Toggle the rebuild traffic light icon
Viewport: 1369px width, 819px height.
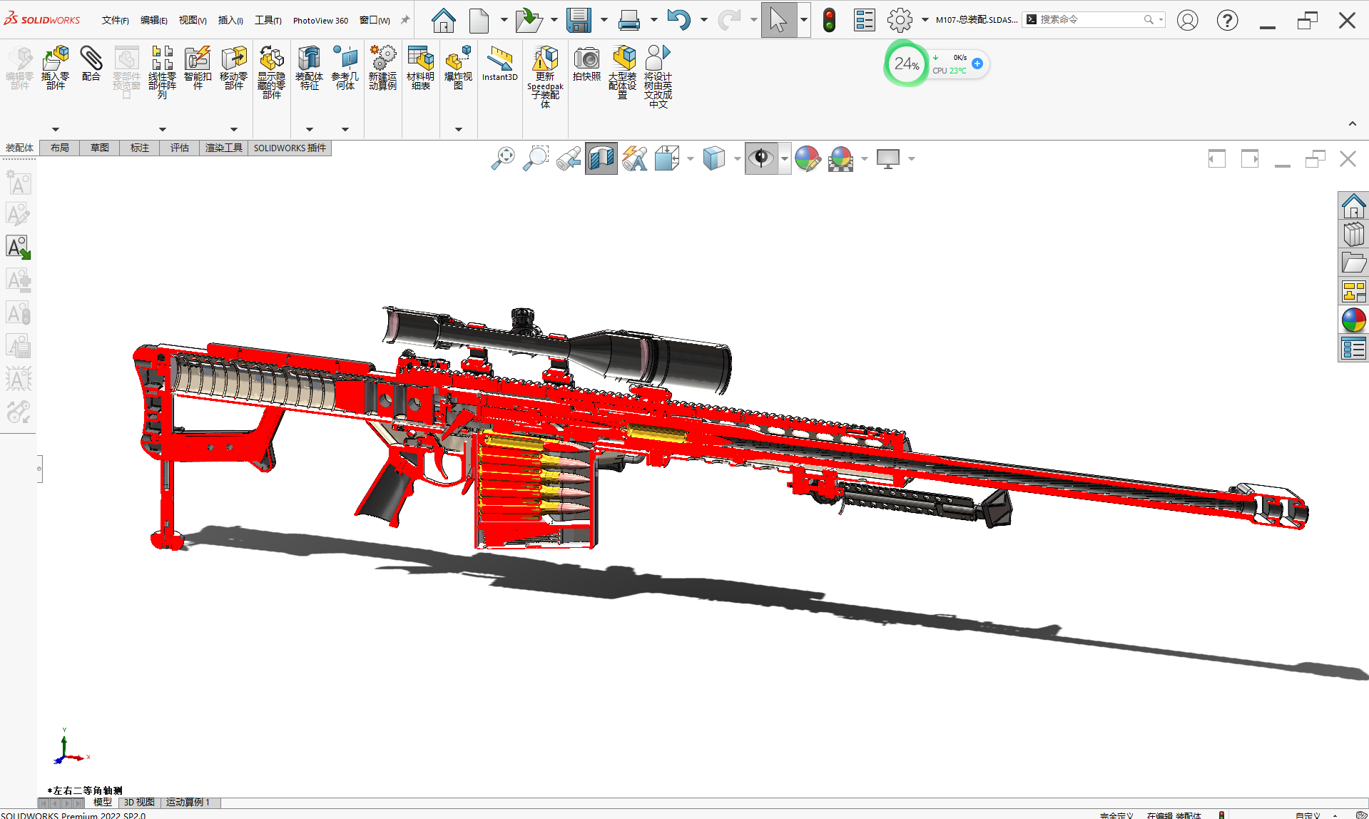(829, 20)
